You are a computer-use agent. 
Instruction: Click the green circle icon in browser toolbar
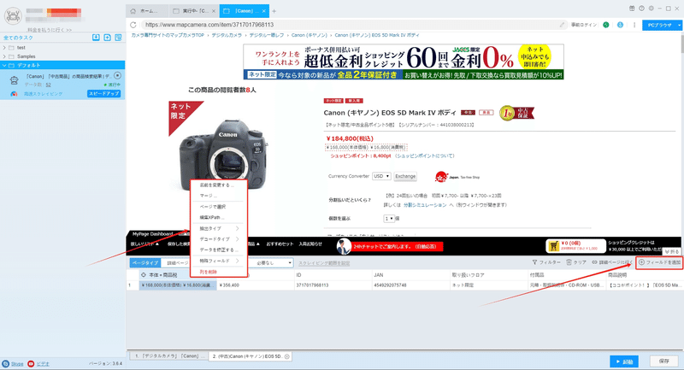click(606, 25)
